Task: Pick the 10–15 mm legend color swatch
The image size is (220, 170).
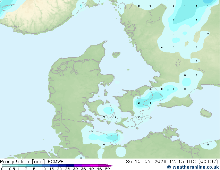Action: (x=46, y=165)
